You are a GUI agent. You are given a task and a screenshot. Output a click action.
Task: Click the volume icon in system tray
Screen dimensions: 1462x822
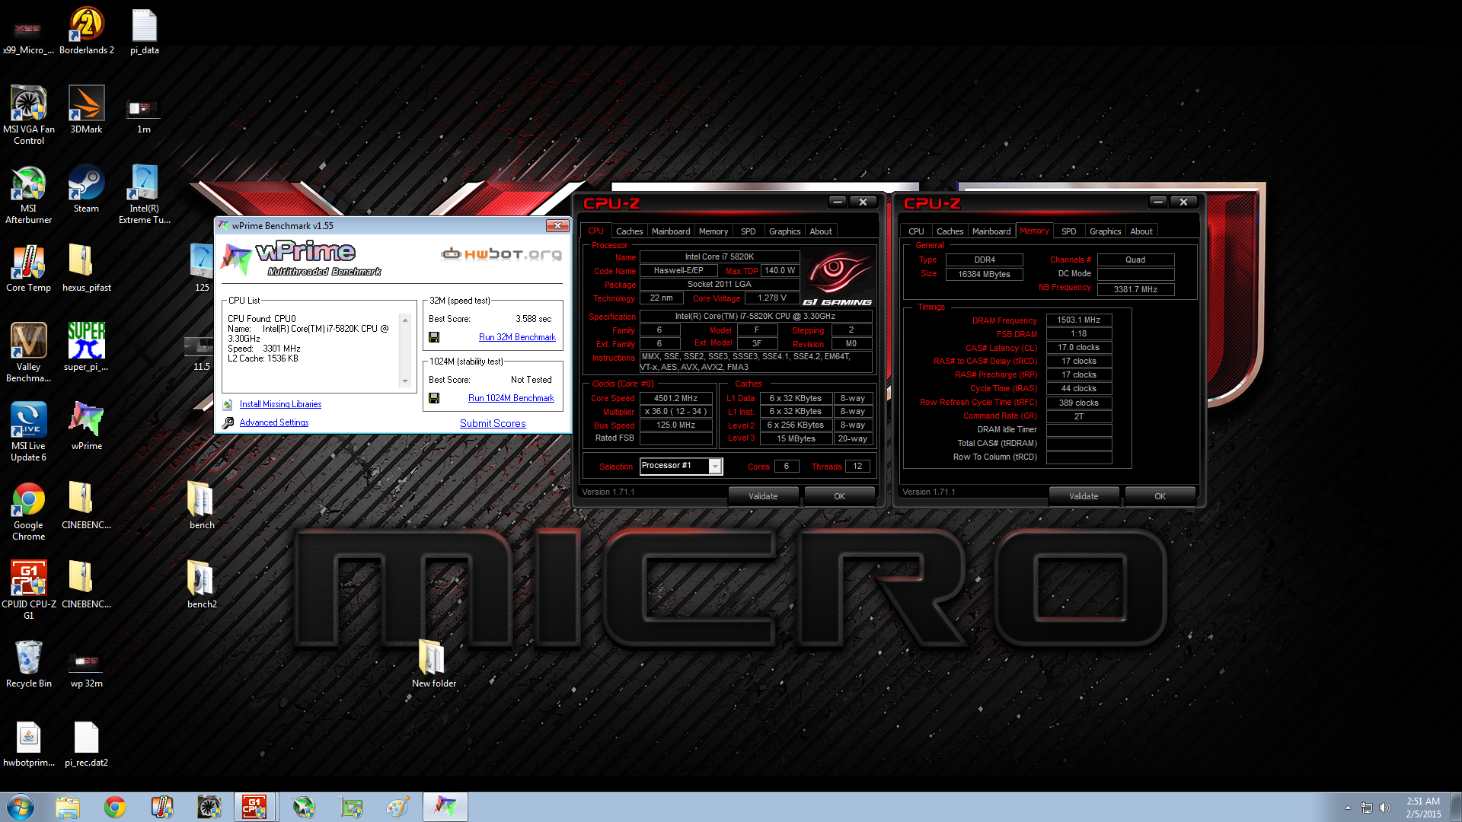click(x=1385, y=808)
